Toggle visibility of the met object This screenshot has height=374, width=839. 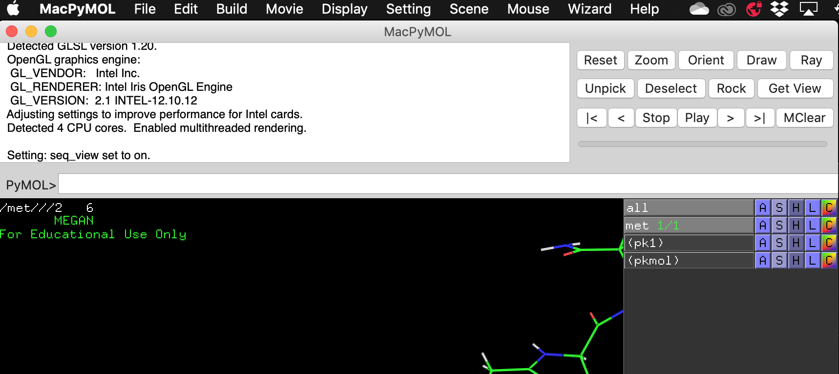point(689,225)
